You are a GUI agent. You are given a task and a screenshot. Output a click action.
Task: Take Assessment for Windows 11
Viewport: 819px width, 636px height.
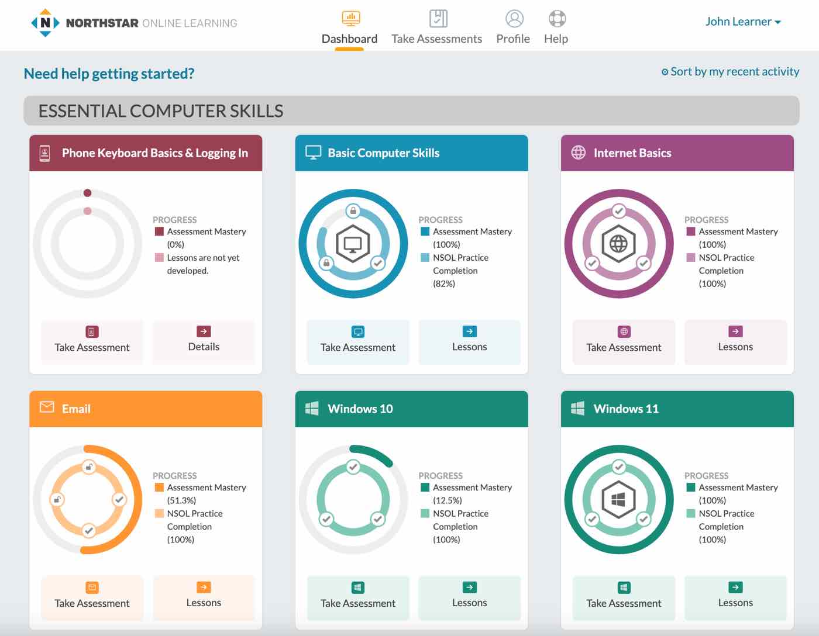click(624, 598)
